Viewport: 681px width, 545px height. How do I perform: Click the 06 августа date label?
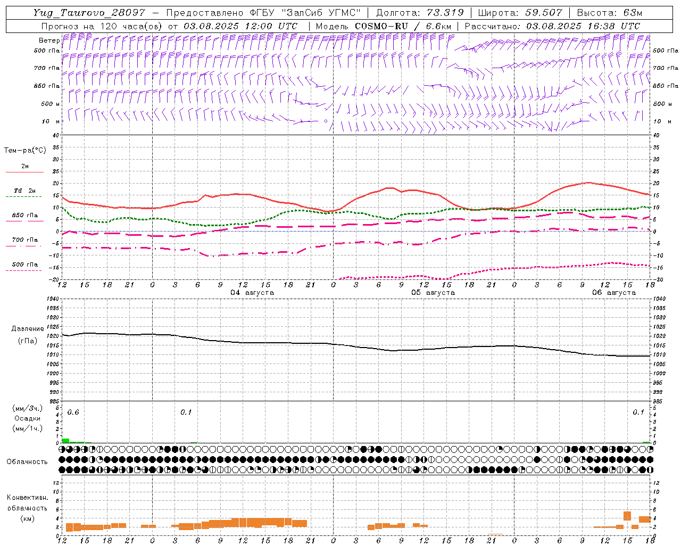coord(614,293)
